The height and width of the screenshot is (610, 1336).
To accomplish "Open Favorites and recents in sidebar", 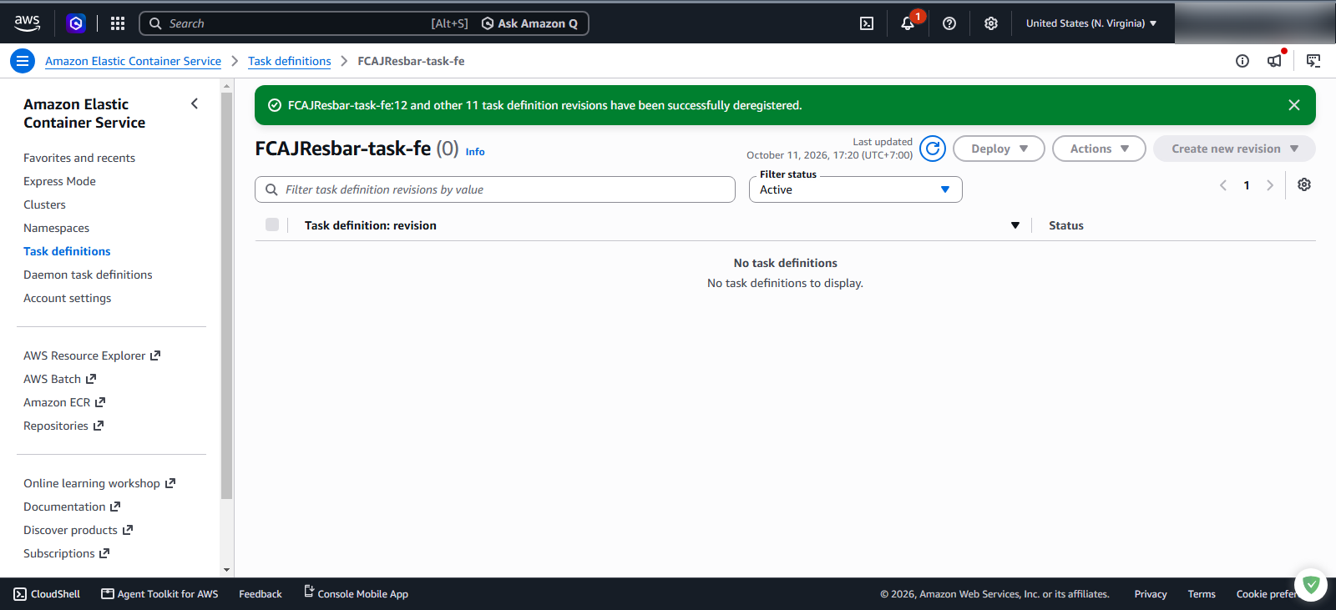I will 79,158.
